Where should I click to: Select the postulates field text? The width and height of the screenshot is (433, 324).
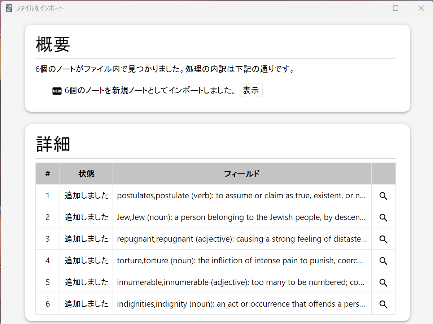point(241,195)
